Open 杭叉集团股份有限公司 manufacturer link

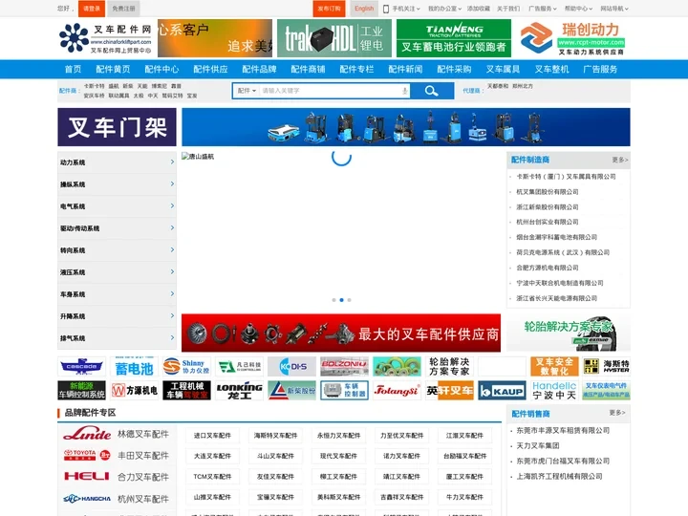(548, 192)
